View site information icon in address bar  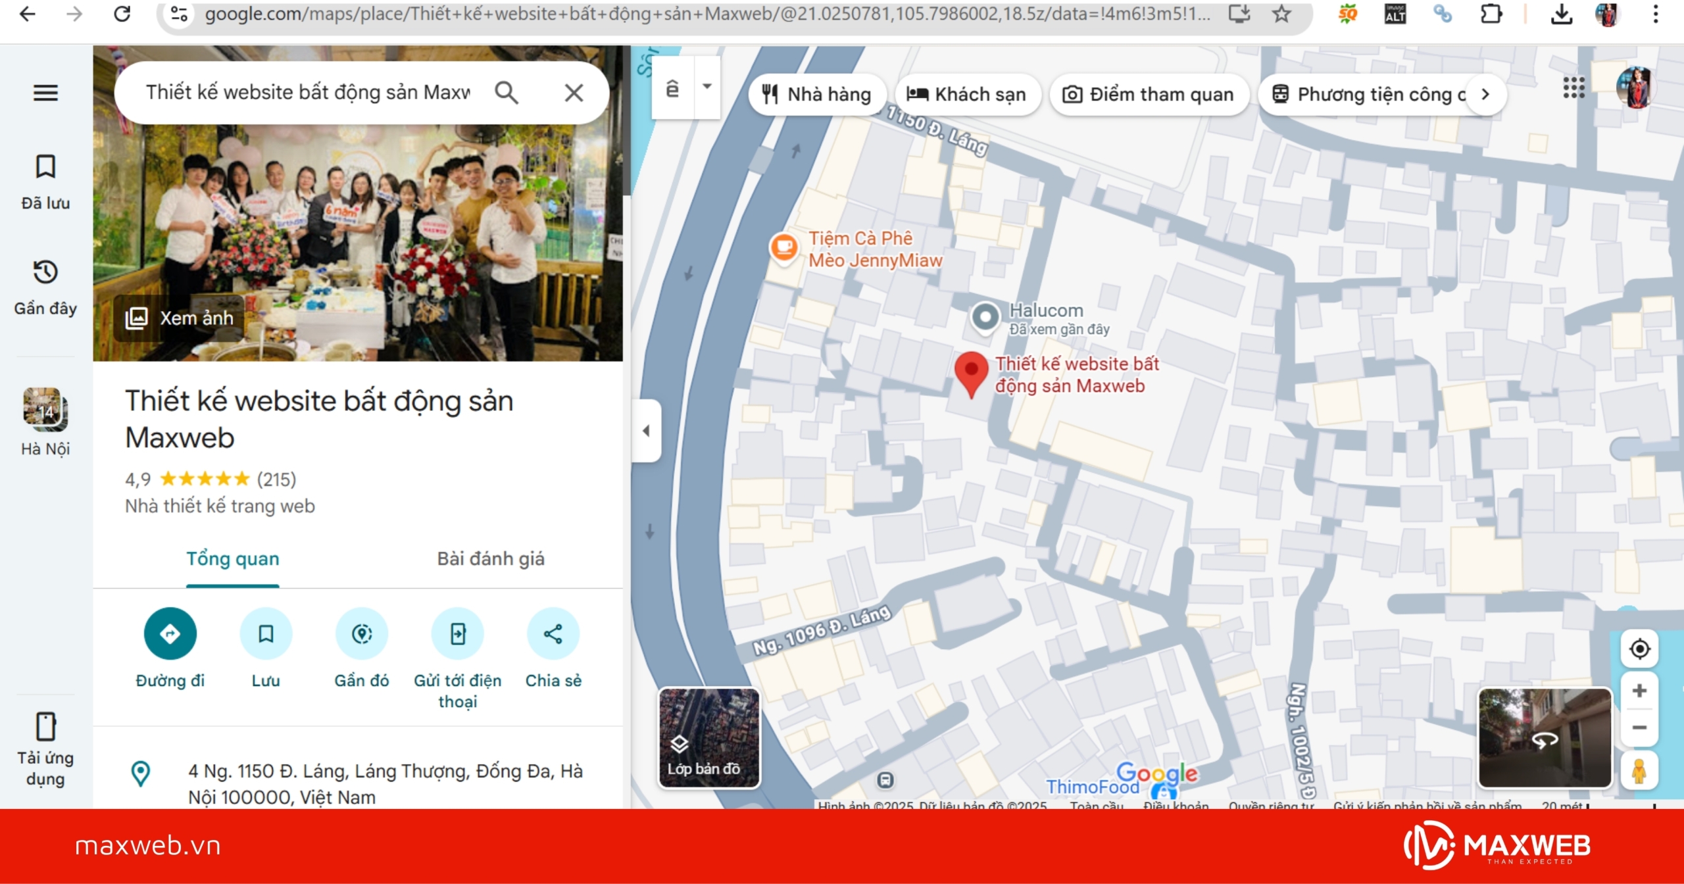point(179,14)
